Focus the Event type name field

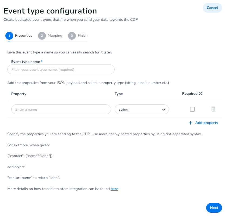pyautogui.click(x=61, y=69)
